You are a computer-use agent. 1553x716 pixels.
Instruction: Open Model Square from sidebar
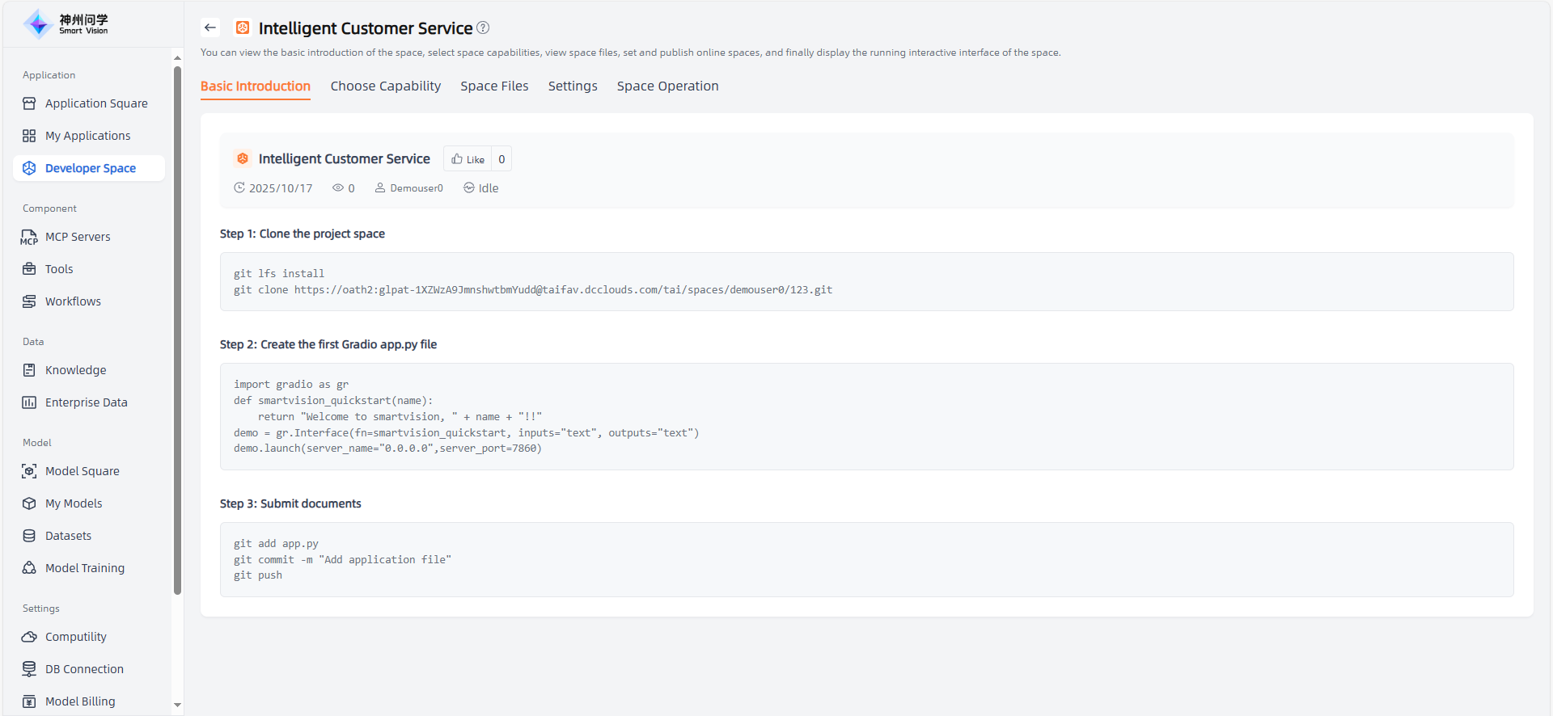tap(82, 471)
